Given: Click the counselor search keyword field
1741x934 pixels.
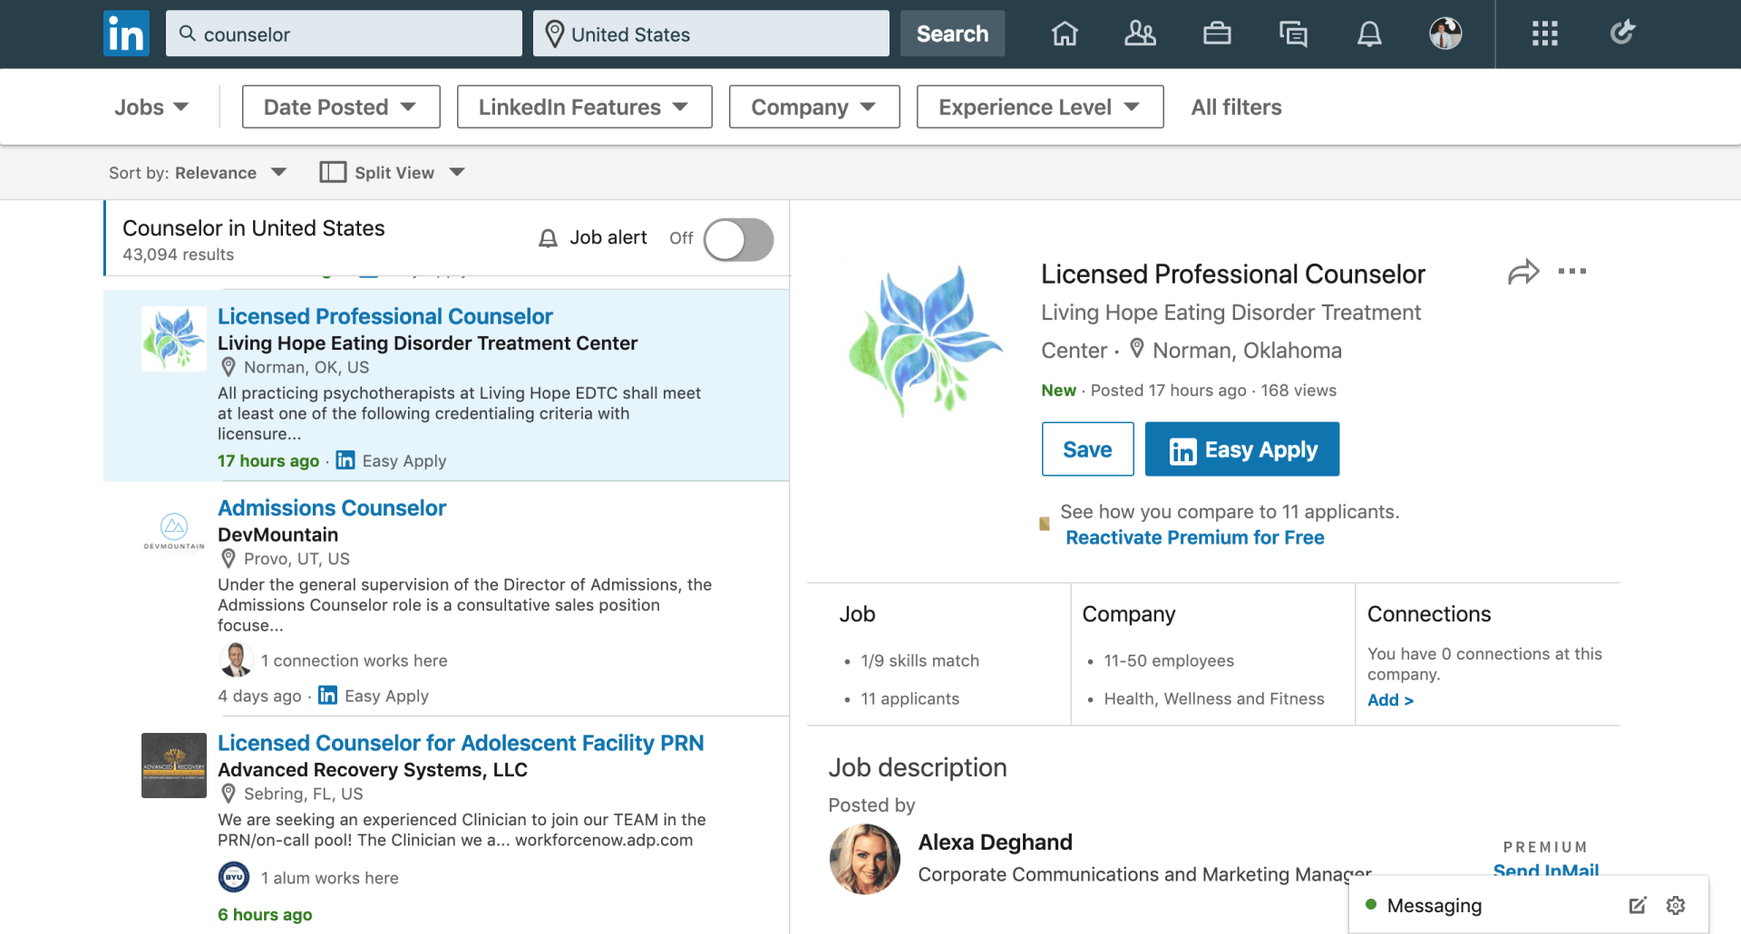Looking at the screenshot, I should point(344,34).
